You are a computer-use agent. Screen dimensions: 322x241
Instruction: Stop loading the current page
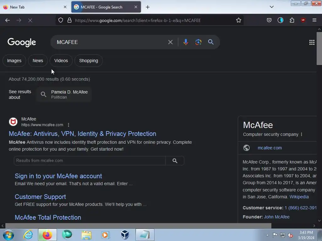30,20
